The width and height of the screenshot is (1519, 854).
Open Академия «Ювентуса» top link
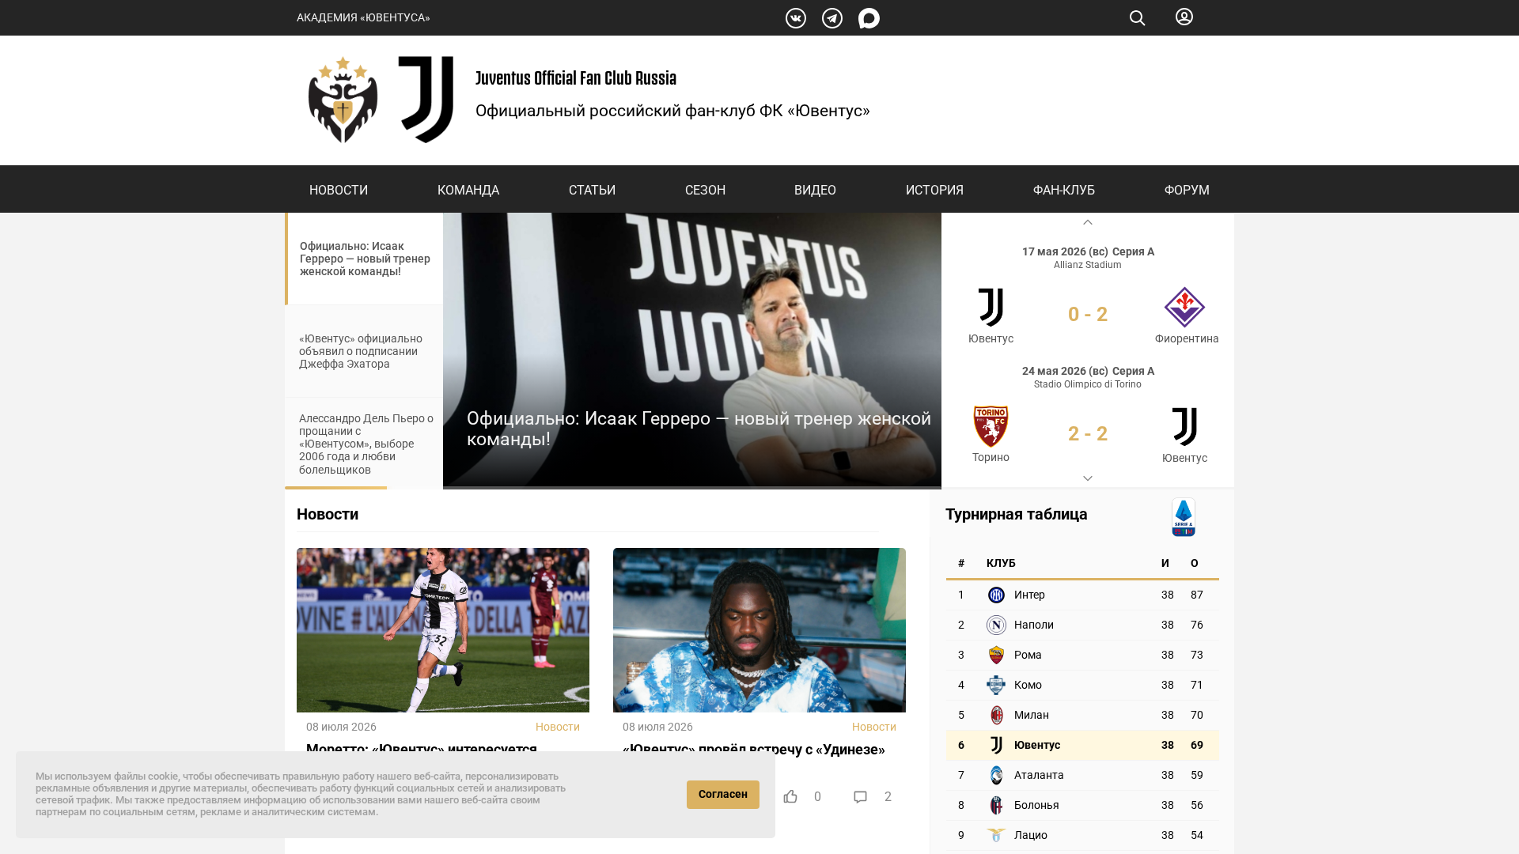pos(363,17)
